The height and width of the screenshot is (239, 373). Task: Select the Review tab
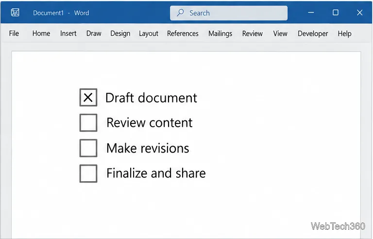coord(253,34)
